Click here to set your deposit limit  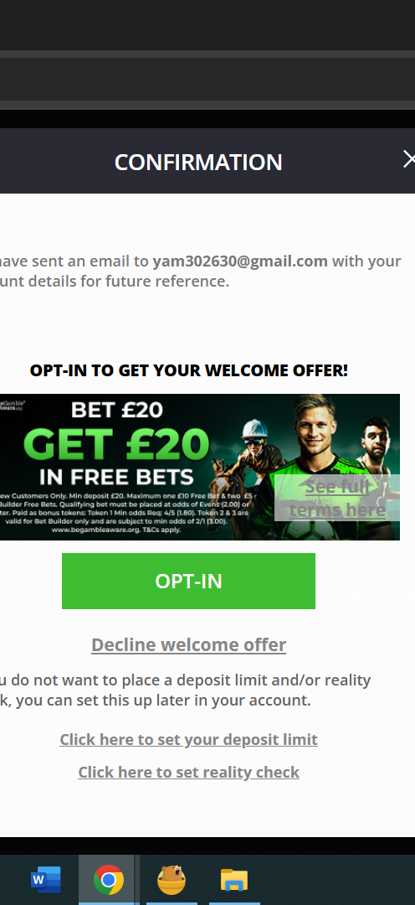click(188, 739)
